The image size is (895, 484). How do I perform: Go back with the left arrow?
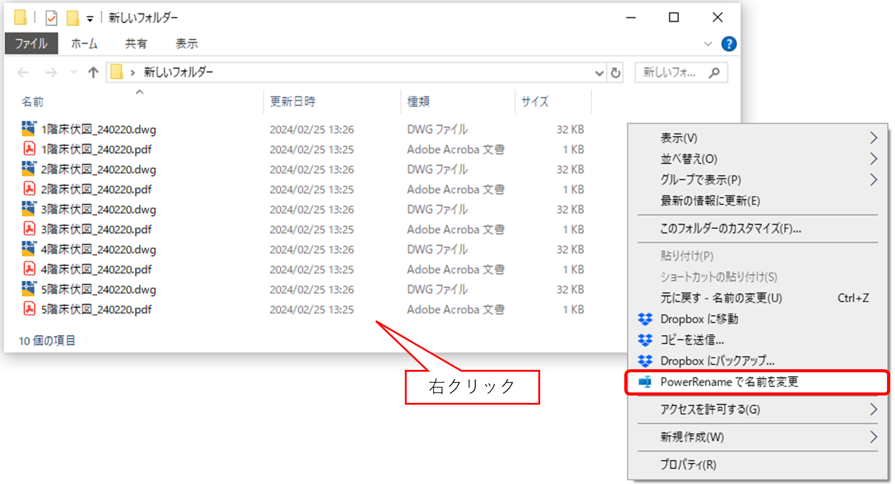pyautogui.click(x=23, y=73)
